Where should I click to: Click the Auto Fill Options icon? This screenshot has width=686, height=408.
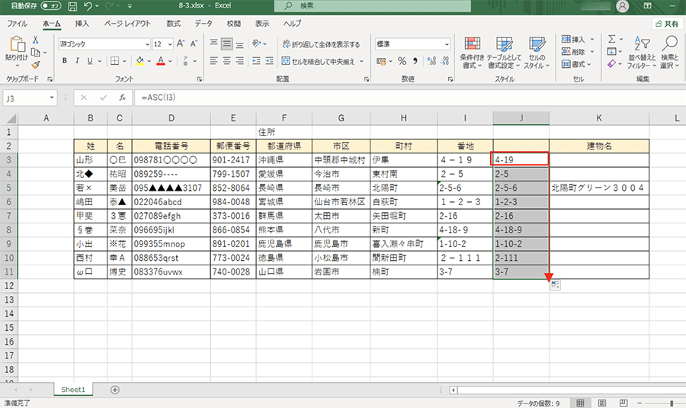[x=555, y=284]
